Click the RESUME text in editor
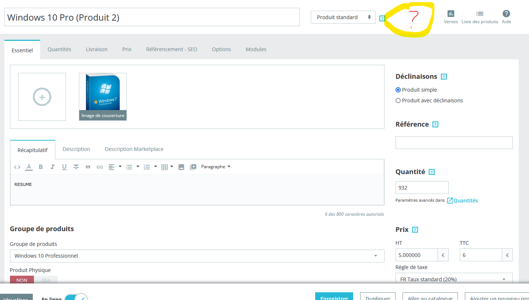Image resolution: width=529 pixels, height=300 pixels. coord(23,184)
